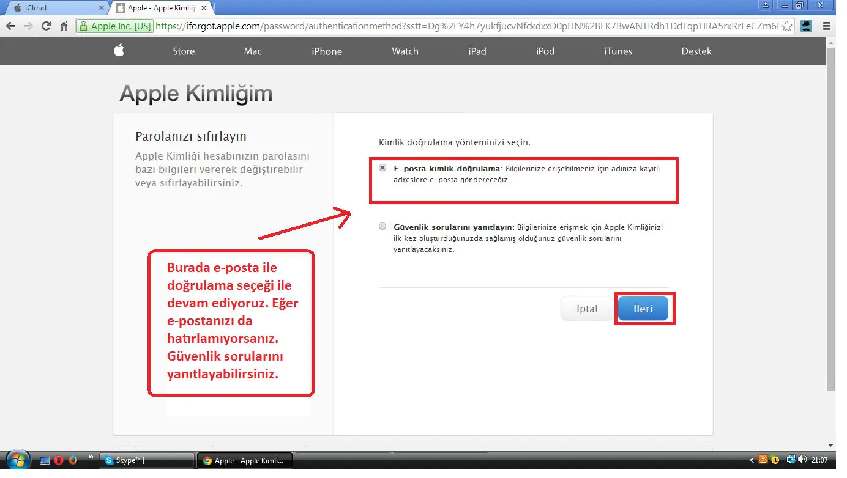Expand hidden icons in the system tray
The image size is (847, 478).
tap(753, 459)
